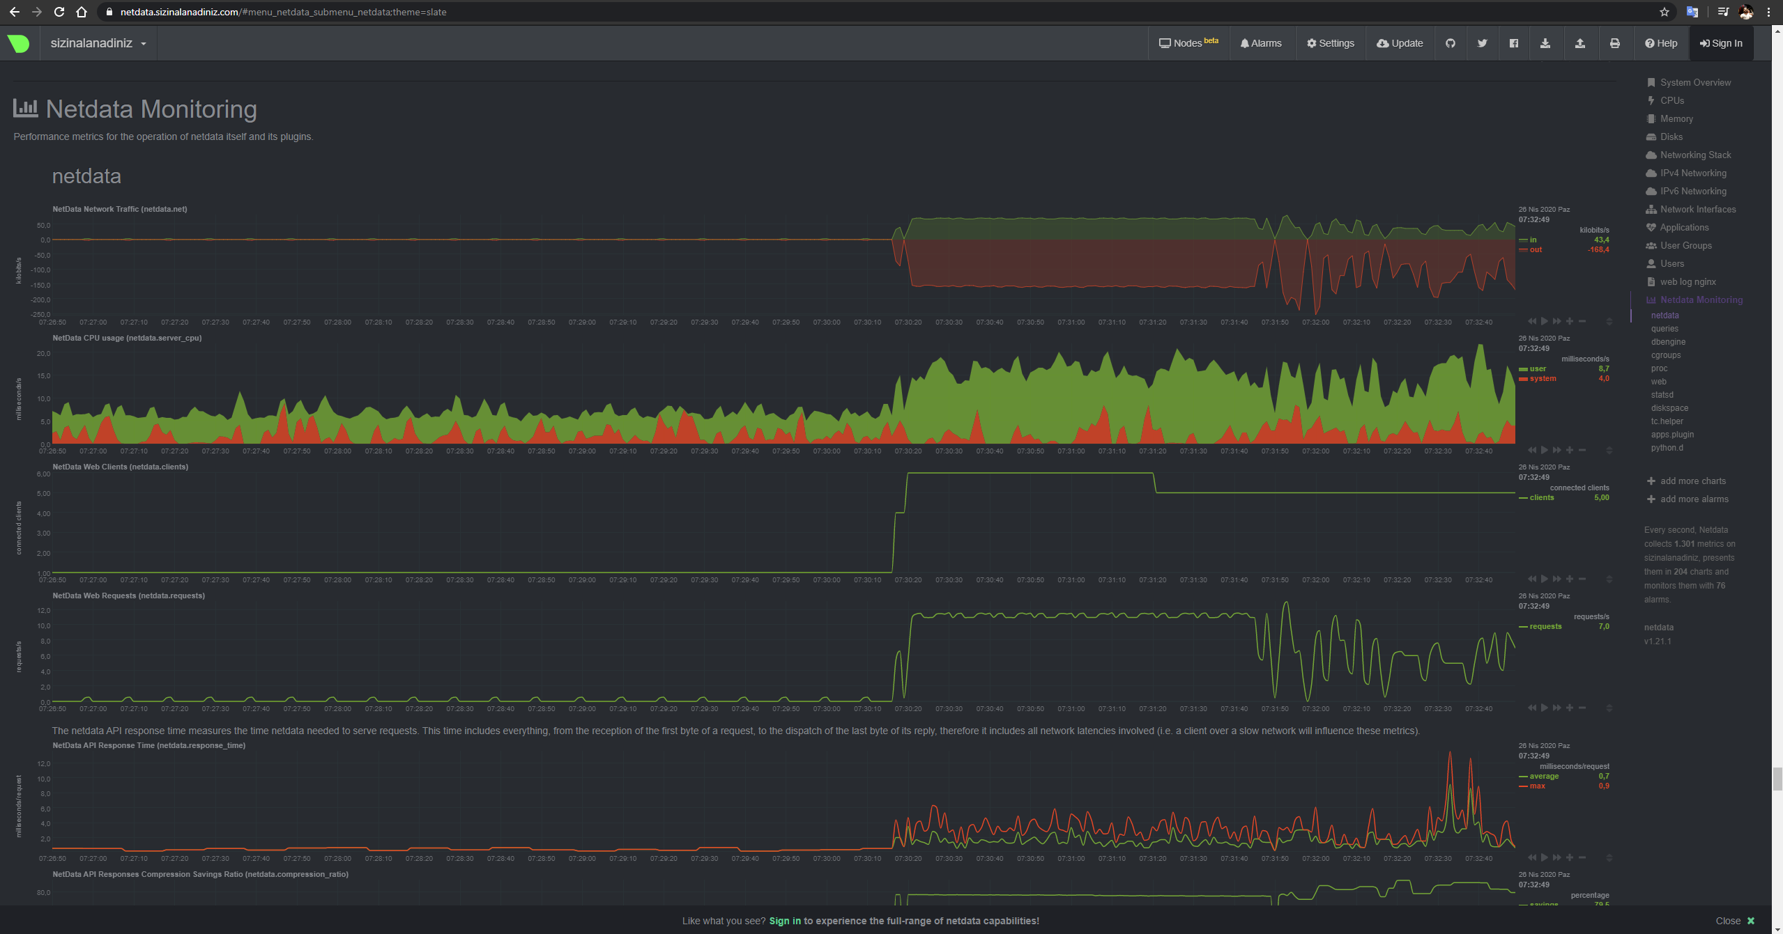Open the apps.plugin submenu
1783x934 pixels.
click(x=1672, y=435)
